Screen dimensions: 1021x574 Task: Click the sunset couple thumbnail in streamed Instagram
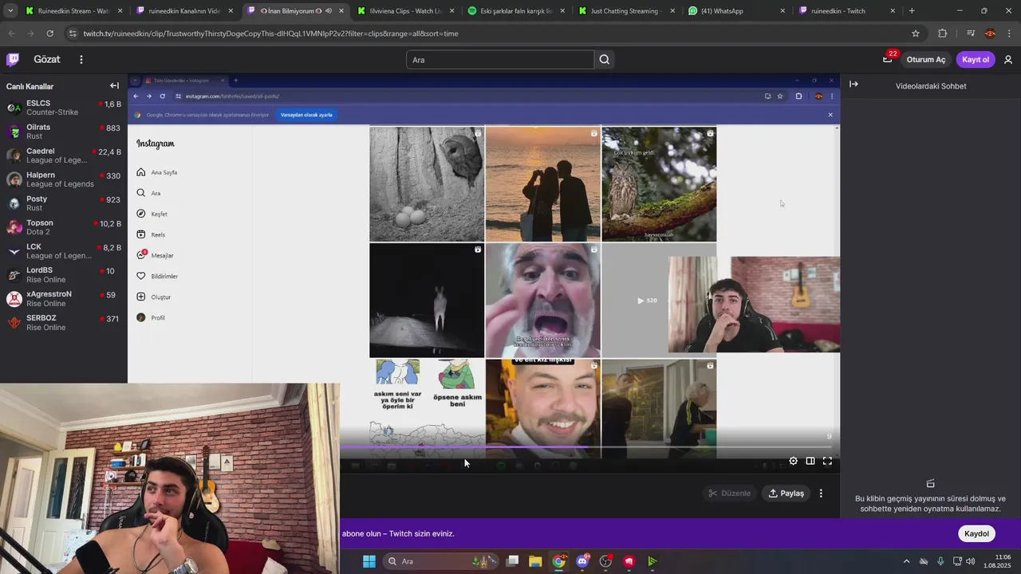pos(543,184)
